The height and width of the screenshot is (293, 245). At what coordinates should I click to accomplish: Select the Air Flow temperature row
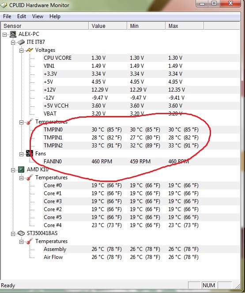tap(141, 257)
